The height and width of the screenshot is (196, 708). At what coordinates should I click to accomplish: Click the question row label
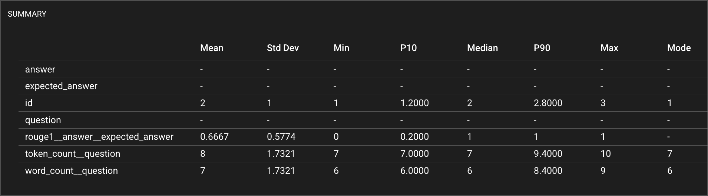coord(43,120)
